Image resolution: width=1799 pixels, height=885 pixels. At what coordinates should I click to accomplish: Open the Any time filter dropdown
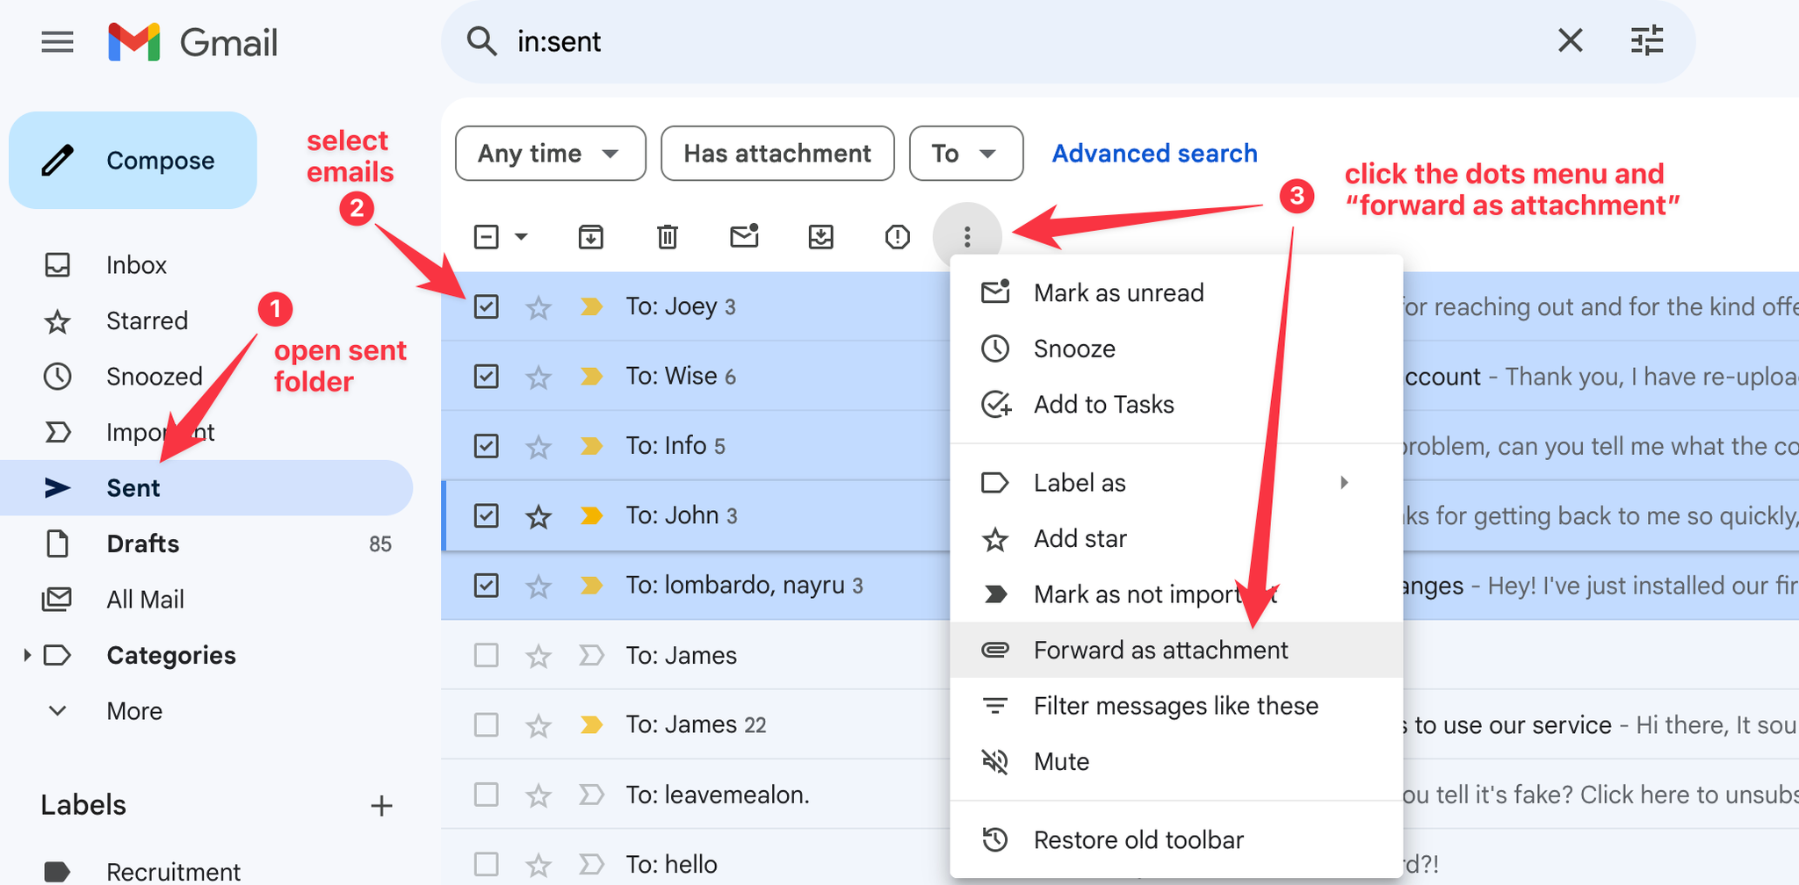[x=550, y=154]
